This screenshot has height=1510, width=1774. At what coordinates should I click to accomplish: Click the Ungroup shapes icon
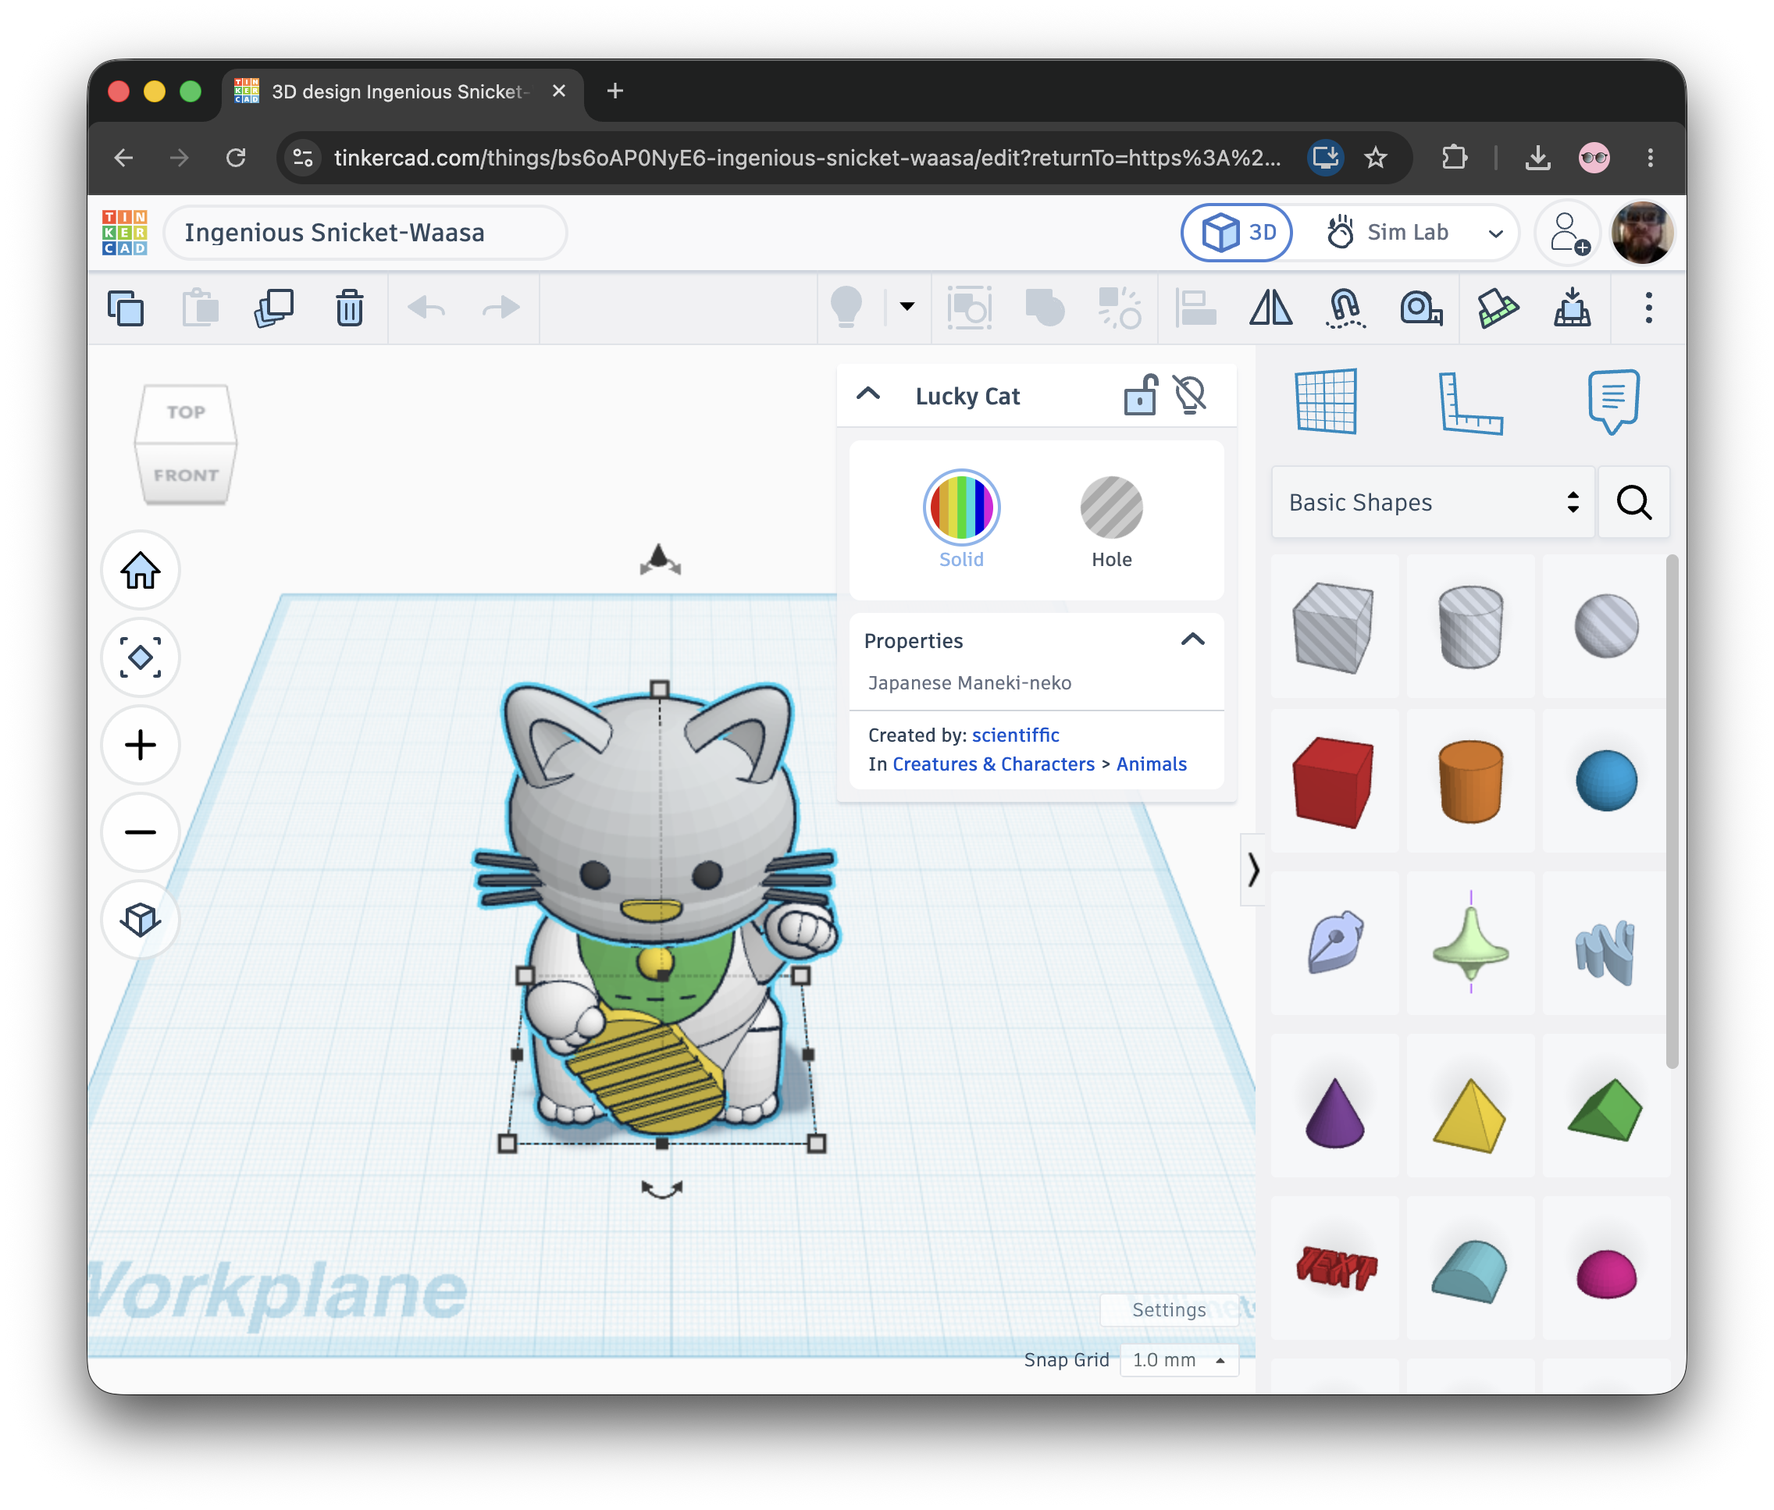click(x=1120, y=308)
